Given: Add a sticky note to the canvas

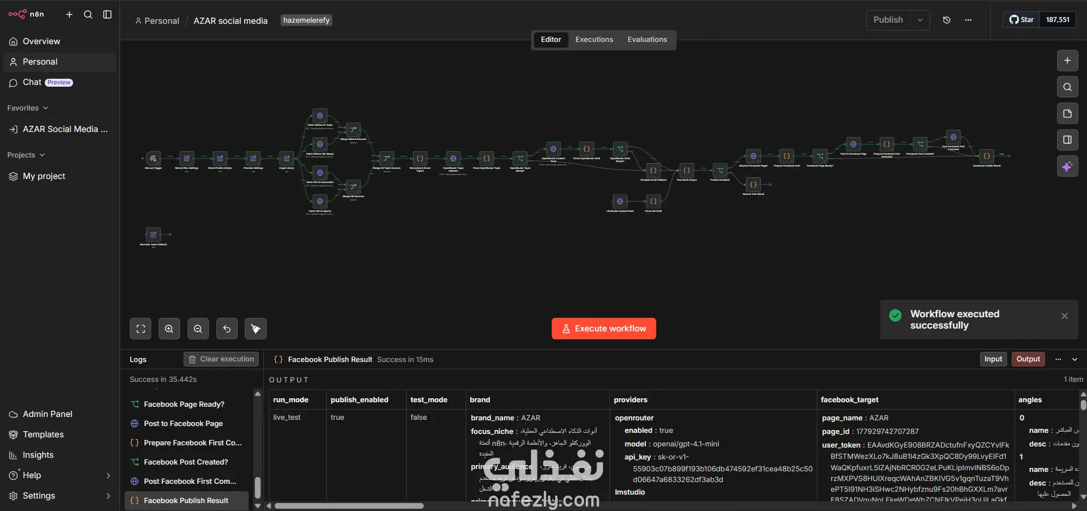Looking at the screenshot, I should (1067, 113).
